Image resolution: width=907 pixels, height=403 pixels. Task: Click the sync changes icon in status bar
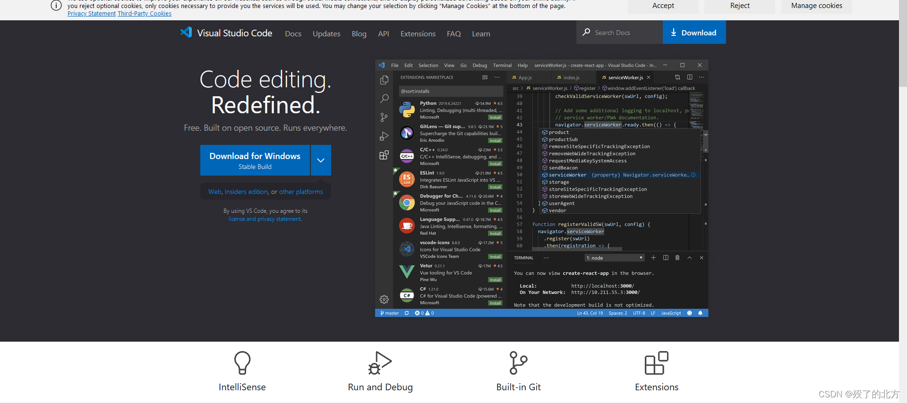(x=407, y=313)
